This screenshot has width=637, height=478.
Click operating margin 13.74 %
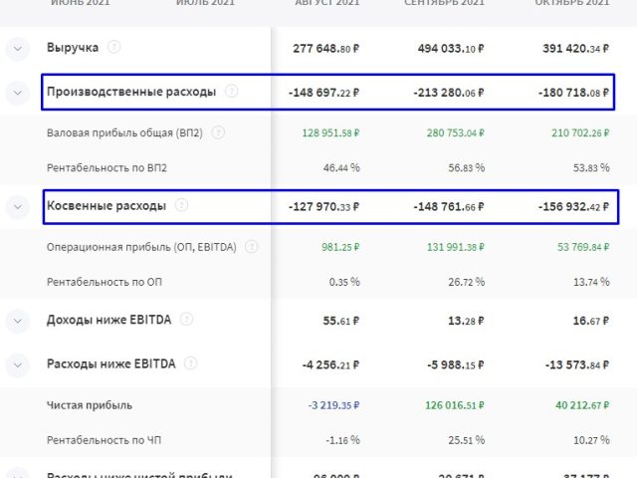[591, 282]
